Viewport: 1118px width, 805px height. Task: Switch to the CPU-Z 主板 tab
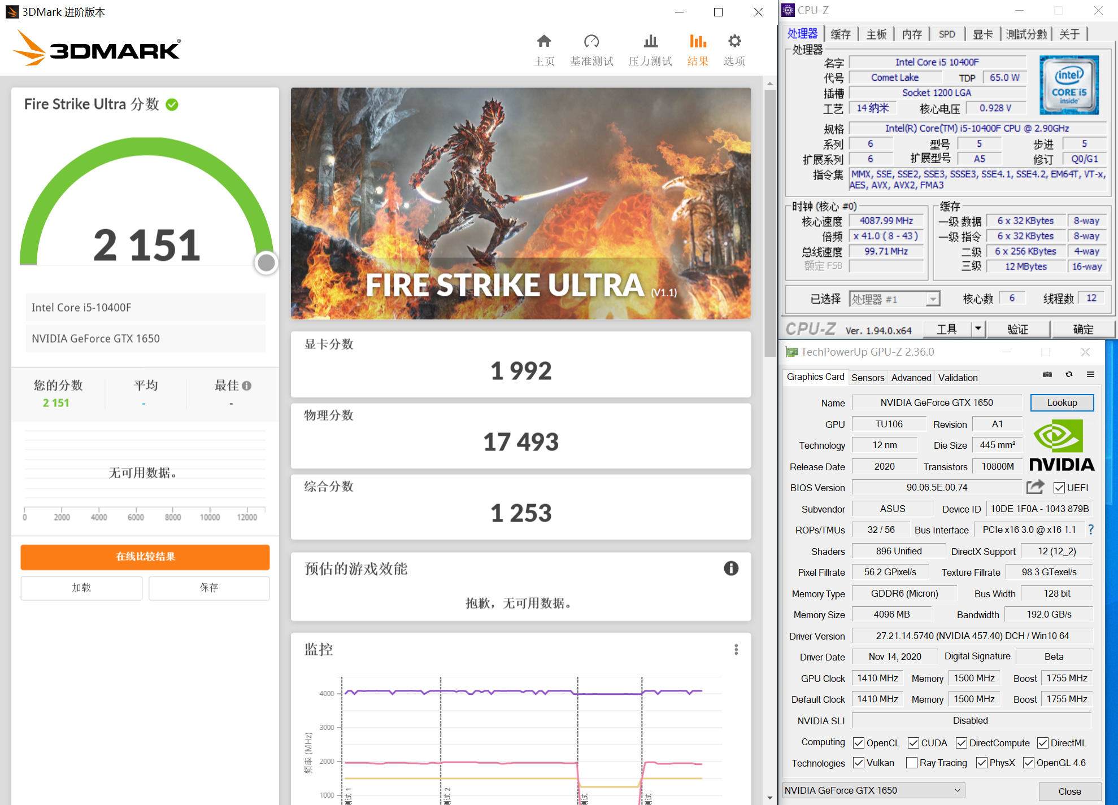tap(876, 34)
